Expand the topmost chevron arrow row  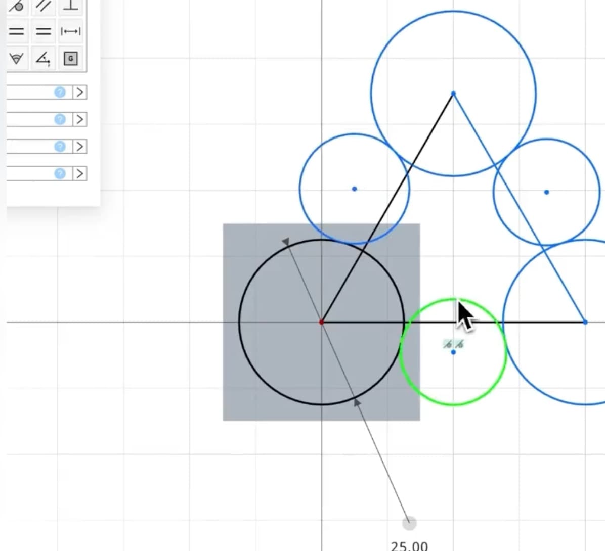pos(79,92)
